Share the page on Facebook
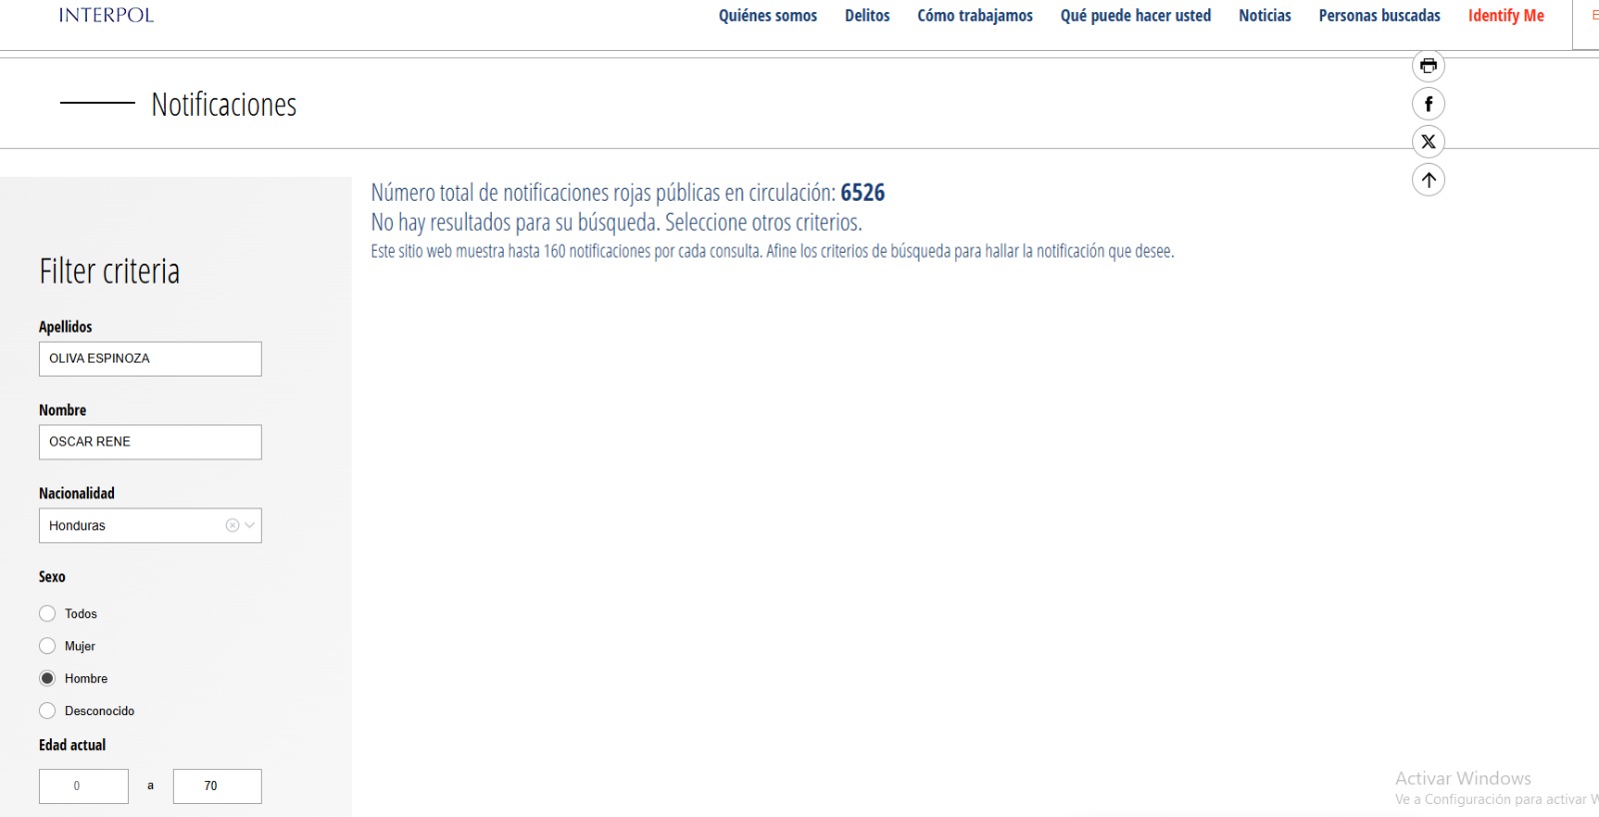The height and width of the screenshot is (817, 1599). coord(1428,104)
